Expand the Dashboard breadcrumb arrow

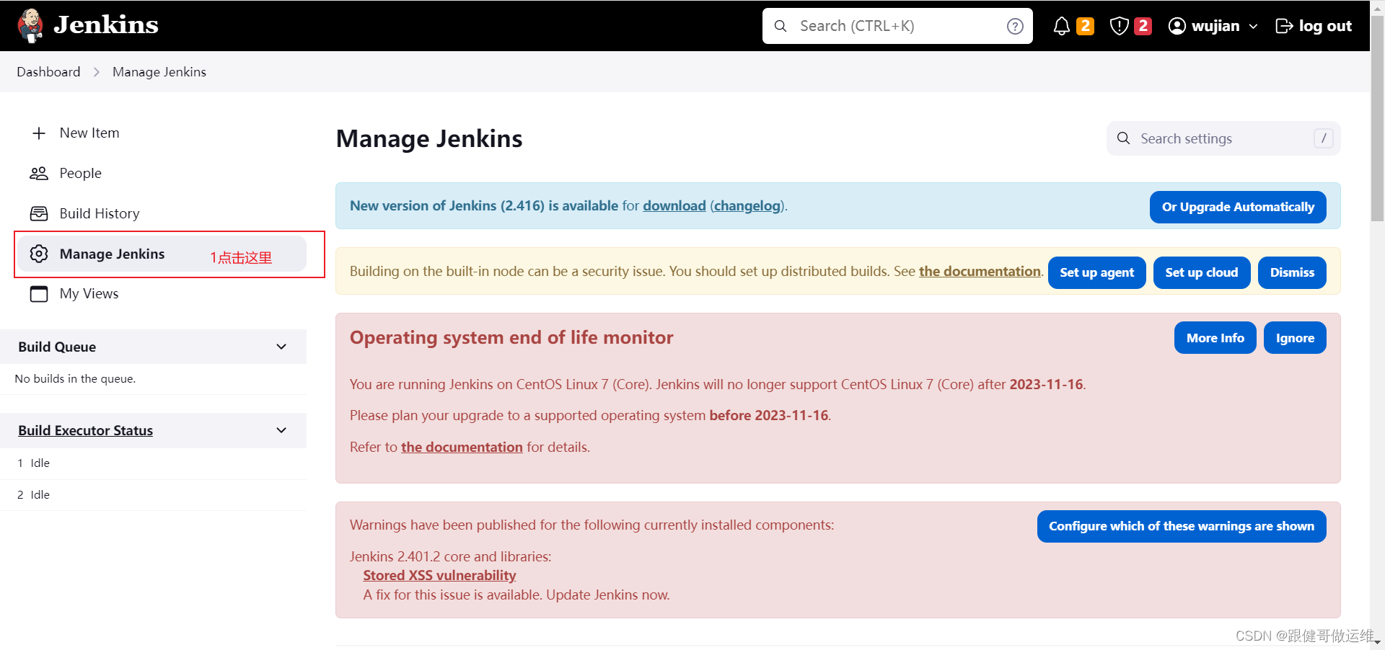[97, 72]
